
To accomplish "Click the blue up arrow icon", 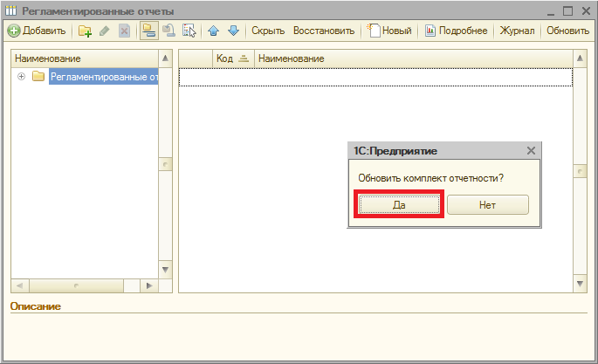I will pos(214,31).
